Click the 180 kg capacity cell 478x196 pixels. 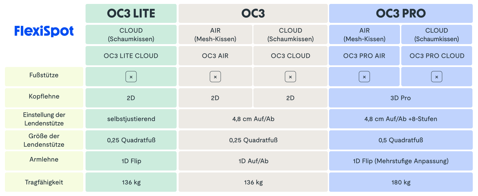pyautogui.click(x=401, y=182)
